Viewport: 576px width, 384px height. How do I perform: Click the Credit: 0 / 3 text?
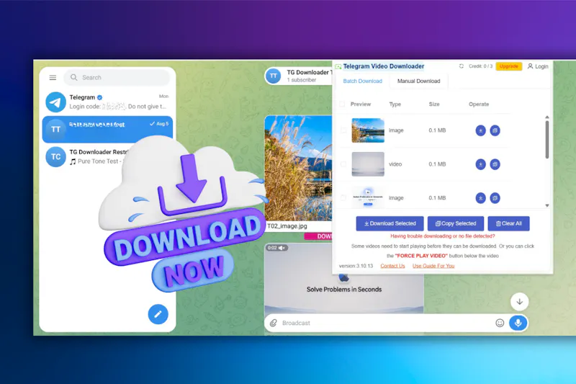tap(480, 66)
